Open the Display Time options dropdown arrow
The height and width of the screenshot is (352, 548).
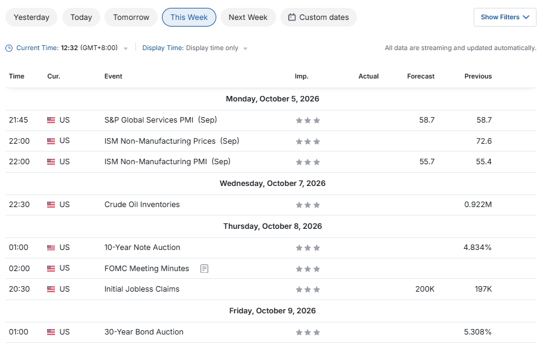point(245,48)
